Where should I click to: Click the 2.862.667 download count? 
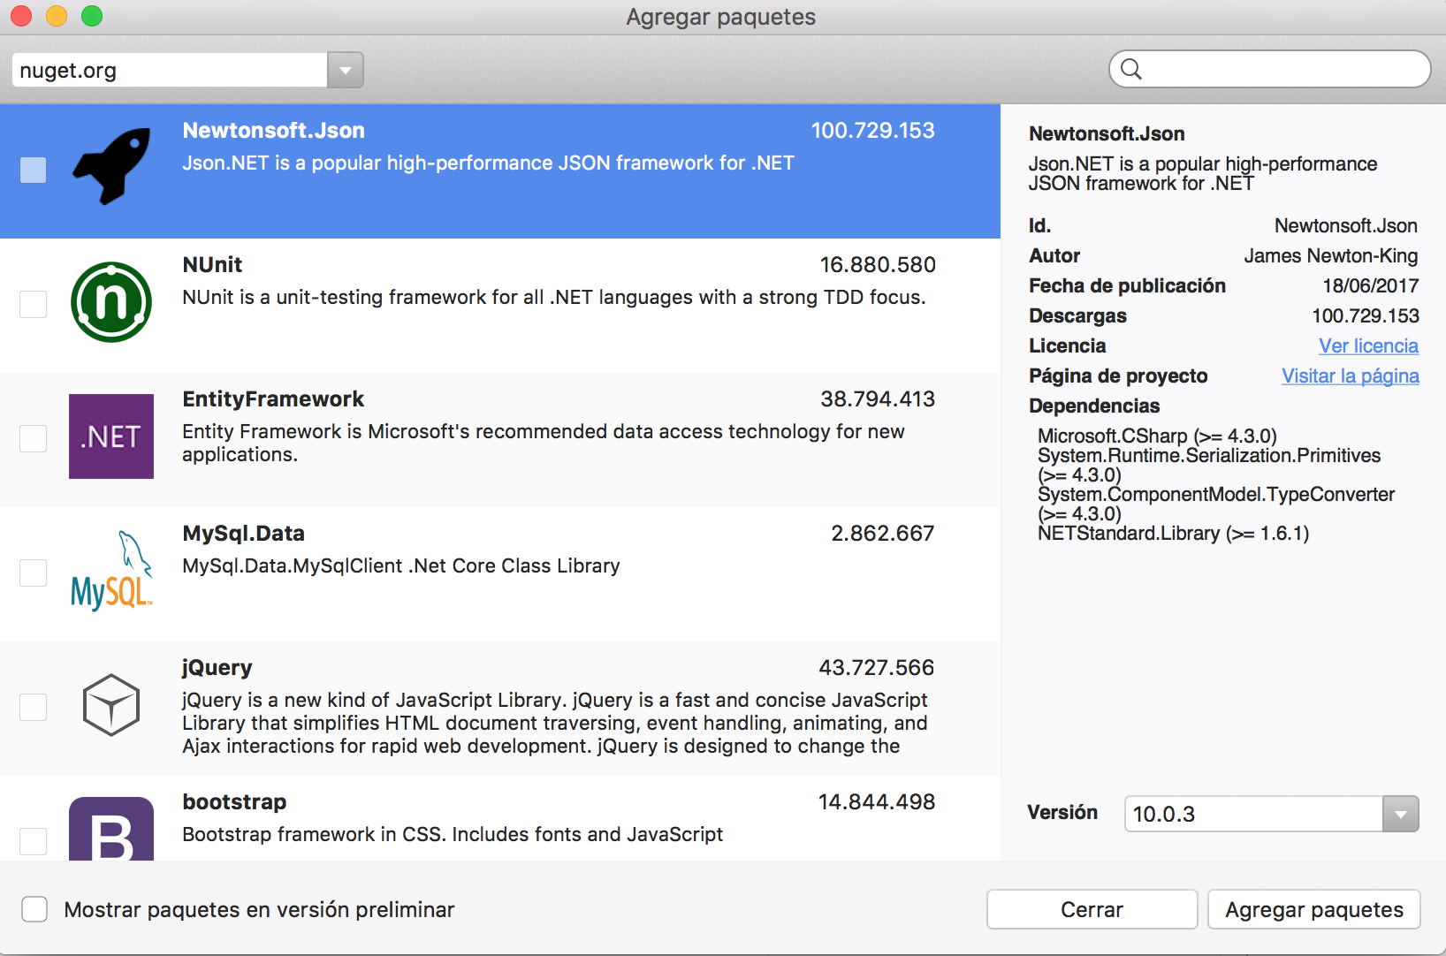pos(883,533)
